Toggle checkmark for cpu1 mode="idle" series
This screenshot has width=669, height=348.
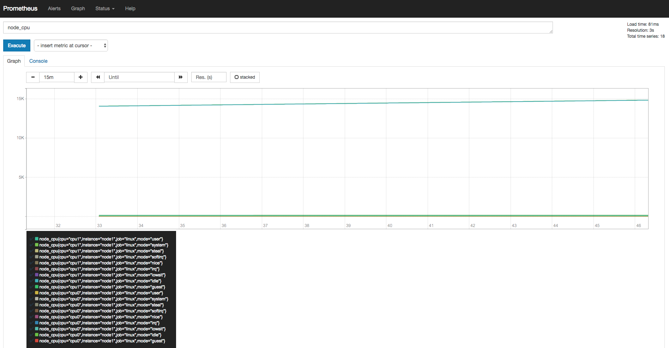[32, 281]
